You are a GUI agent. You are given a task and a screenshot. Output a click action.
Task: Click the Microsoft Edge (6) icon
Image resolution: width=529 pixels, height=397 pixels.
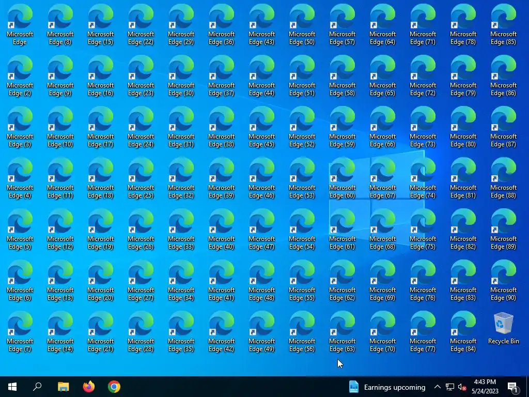pos(20,281)
